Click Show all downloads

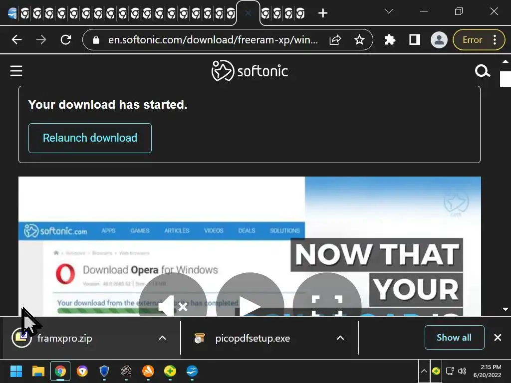pyautogui.click(x=454, y=338)
